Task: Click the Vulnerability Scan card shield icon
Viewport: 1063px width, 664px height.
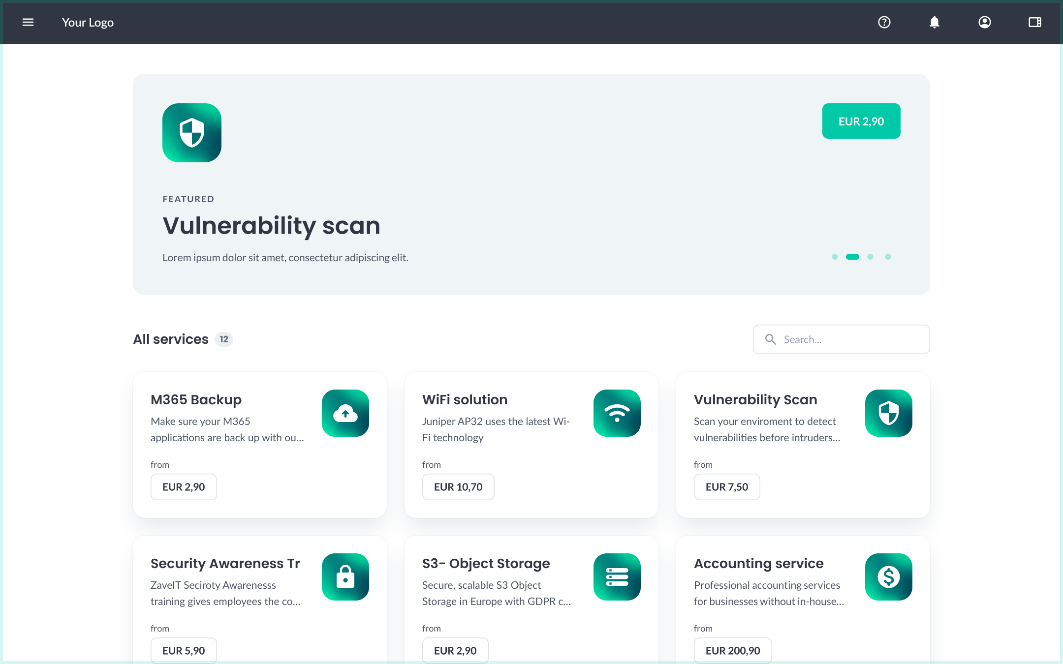Action: (x=889, y=413)
